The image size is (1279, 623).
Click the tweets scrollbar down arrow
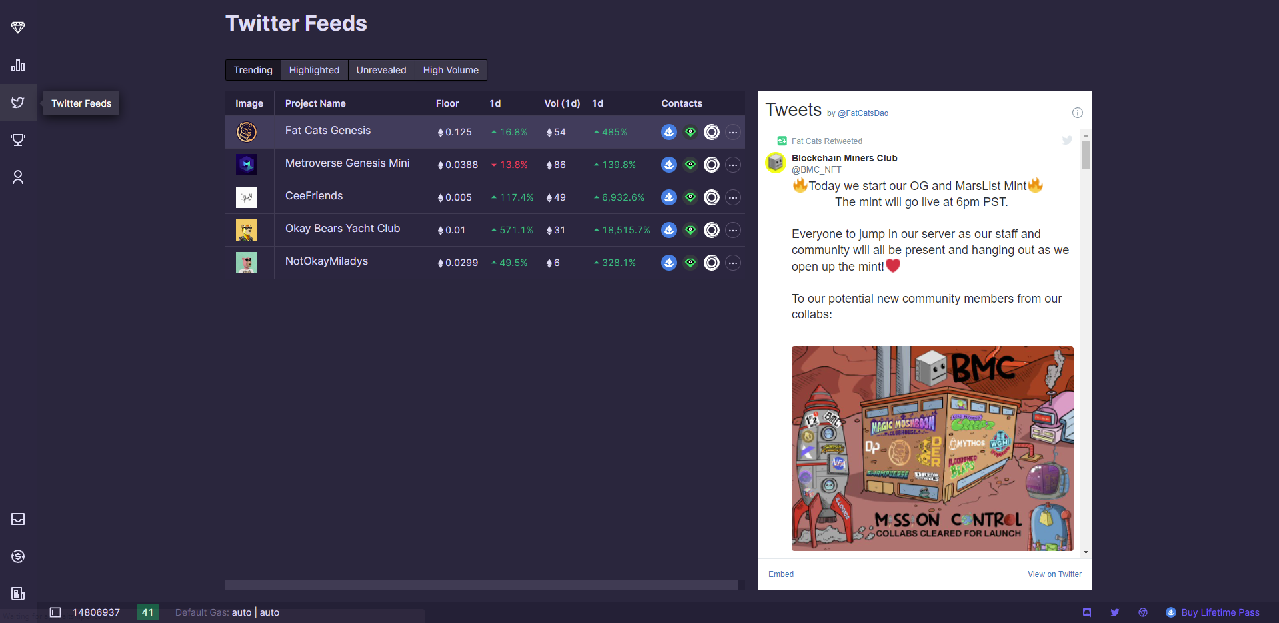[x=1086, y=552]
